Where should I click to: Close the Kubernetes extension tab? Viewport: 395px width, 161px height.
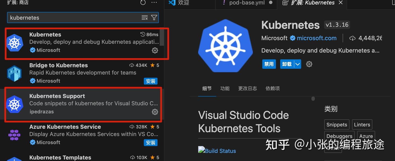pyautogui.click(x=341, y=3)
